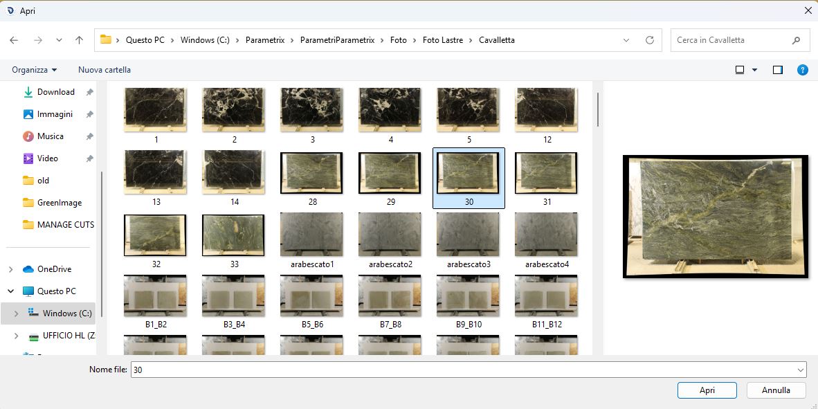Open the address bar history dropdown
818x409 pixels.
626,40
